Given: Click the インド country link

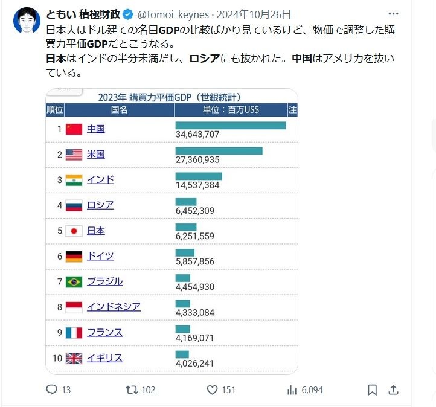Looking at the screenshot, I should tap(100, 179).
